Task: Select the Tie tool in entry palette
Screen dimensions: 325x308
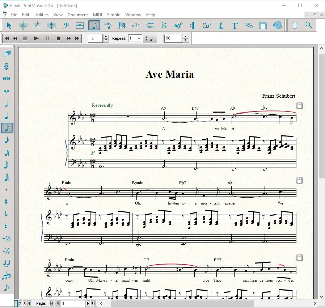Action: tap(7, 263)
